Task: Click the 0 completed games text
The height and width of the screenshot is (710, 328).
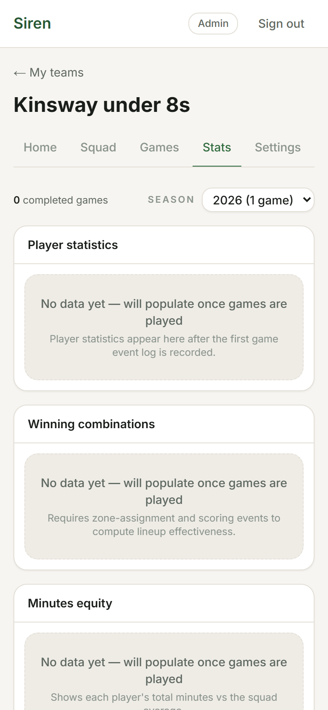Action: point(61,200)
